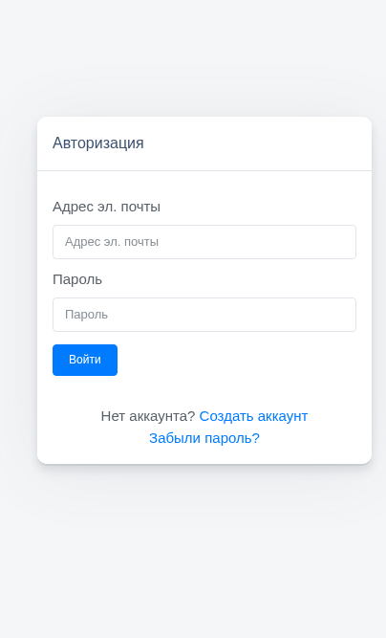The height and width of the screenshot is (638, 386).
Task: Click the Войти button
Action: pyautogui.click(x=85, y=360)
